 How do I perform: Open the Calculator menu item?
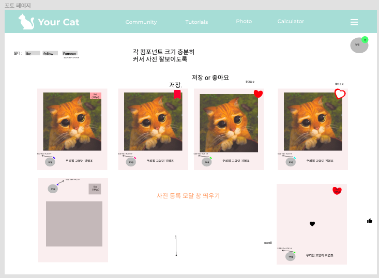coord(291,21)
